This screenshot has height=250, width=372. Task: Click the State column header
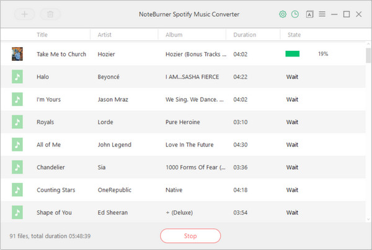[x=294, y=35]
